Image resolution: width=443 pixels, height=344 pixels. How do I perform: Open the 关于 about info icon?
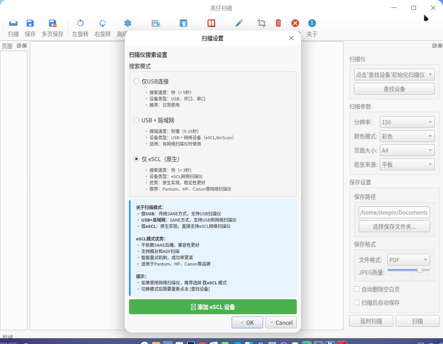[x=312, y=23]
